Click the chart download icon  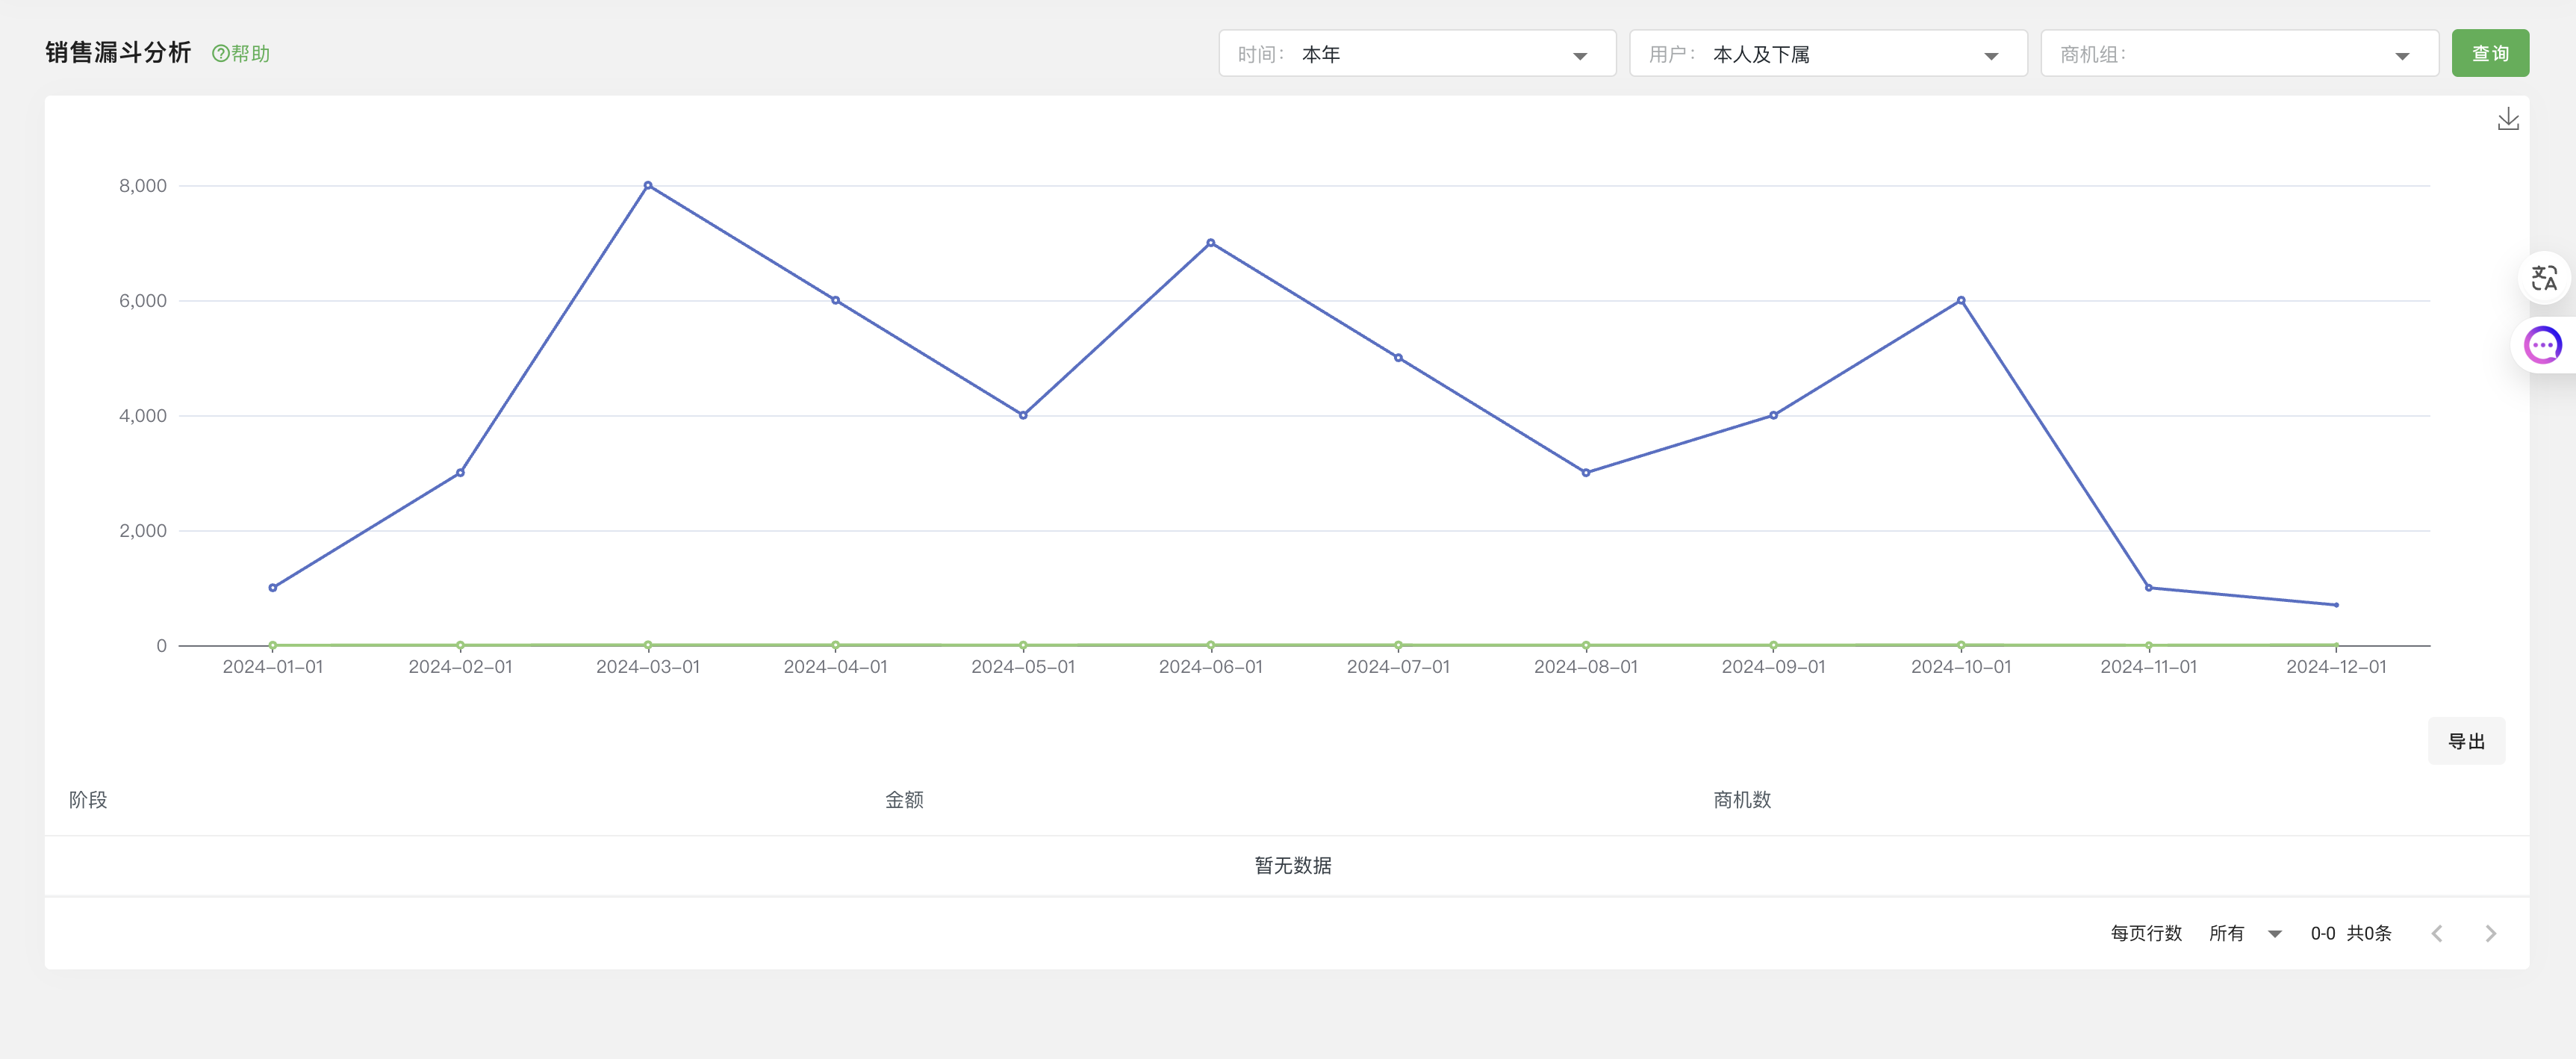click(2507, 120)
